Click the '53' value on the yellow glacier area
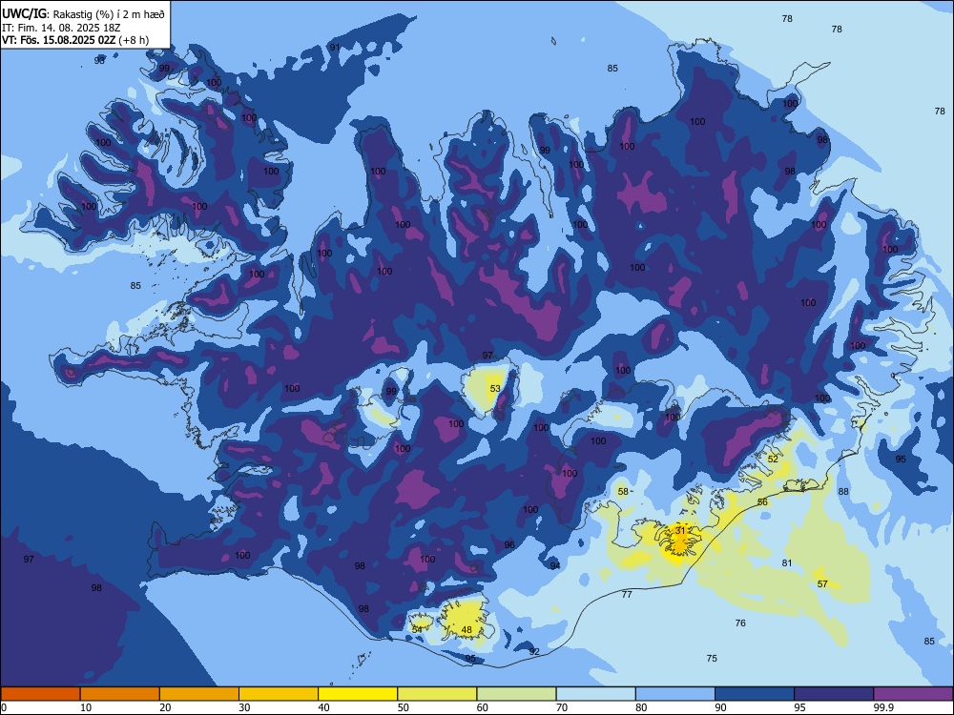Viewport: 954px width, 715px height. 495,389
